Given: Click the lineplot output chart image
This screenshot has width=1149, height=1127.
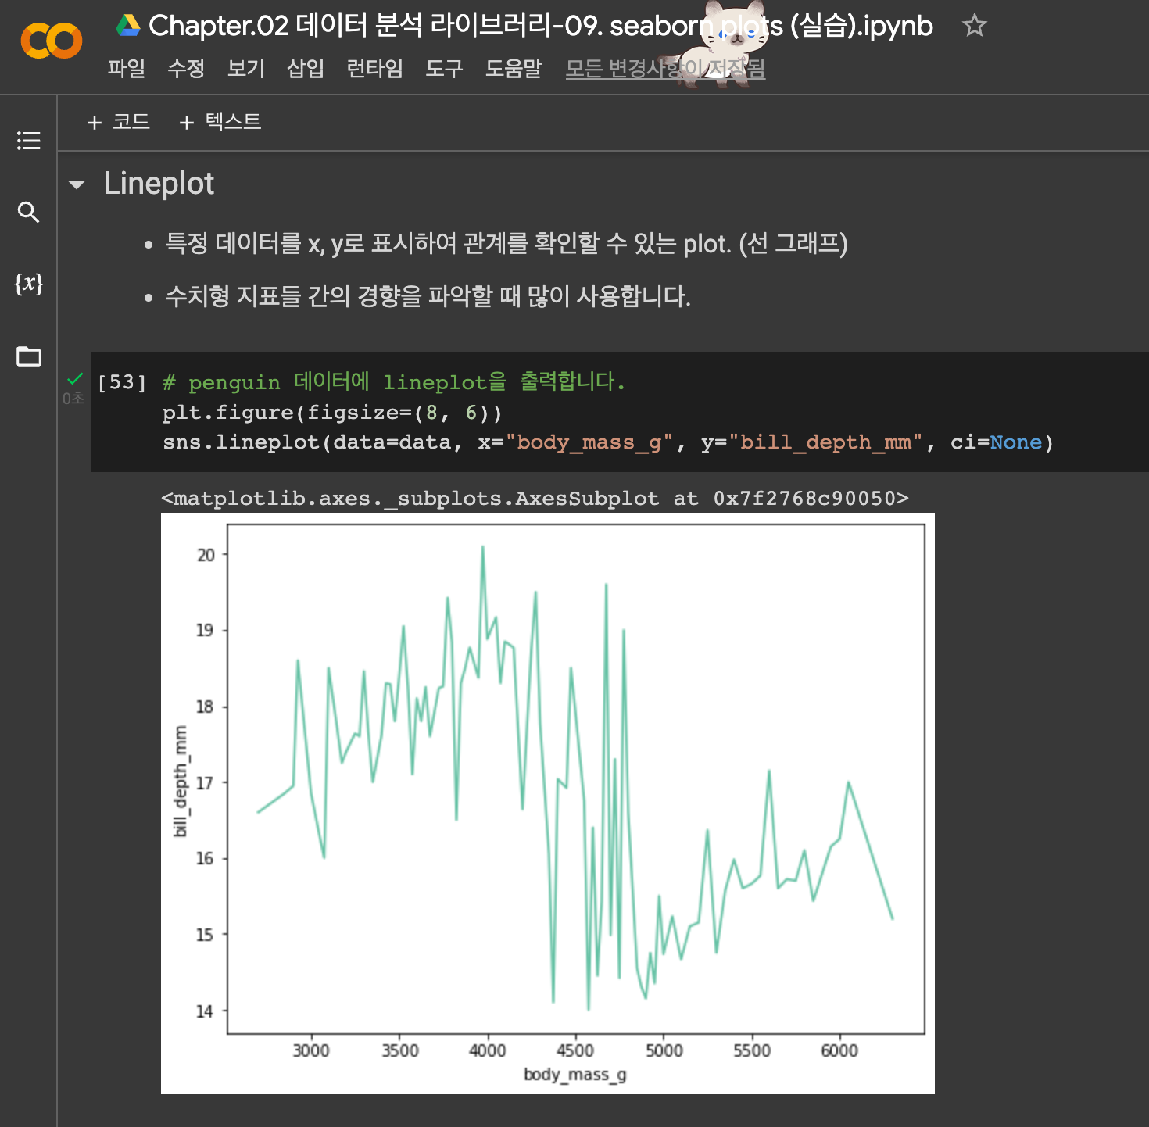Looking at the screenshot, I should (x=548, y=803).
